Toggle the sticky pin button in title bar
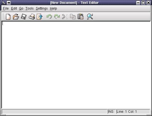This screenshot has height=116, width=152. point(9,3)
